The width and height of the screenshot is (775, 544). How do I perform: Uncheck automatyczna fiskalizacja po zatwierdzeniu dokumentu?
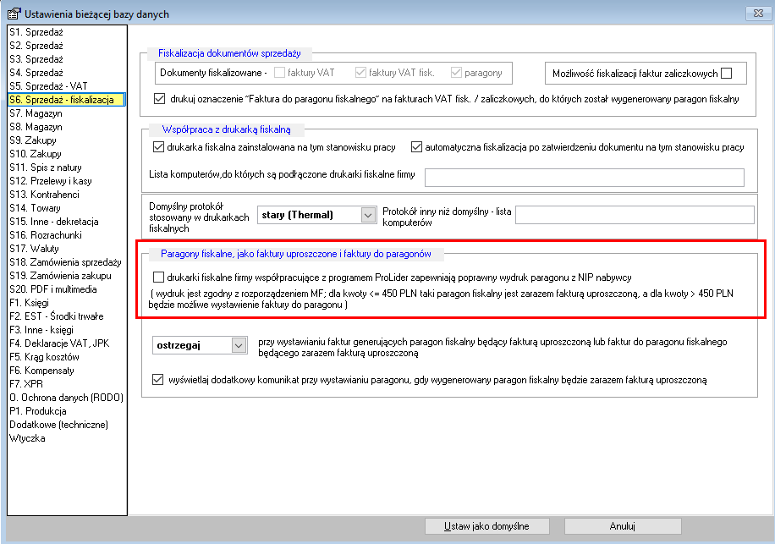click(416, 146)
